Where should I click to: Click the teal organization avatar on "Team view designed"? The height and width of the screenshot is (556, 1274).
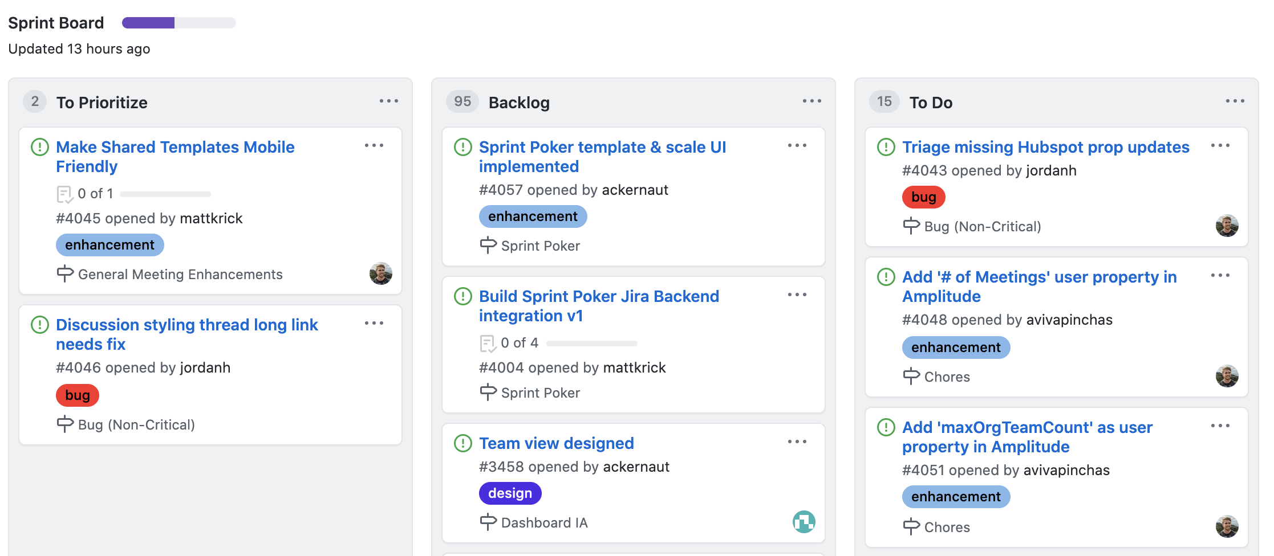pyautogui.click(x=804, y=521)
